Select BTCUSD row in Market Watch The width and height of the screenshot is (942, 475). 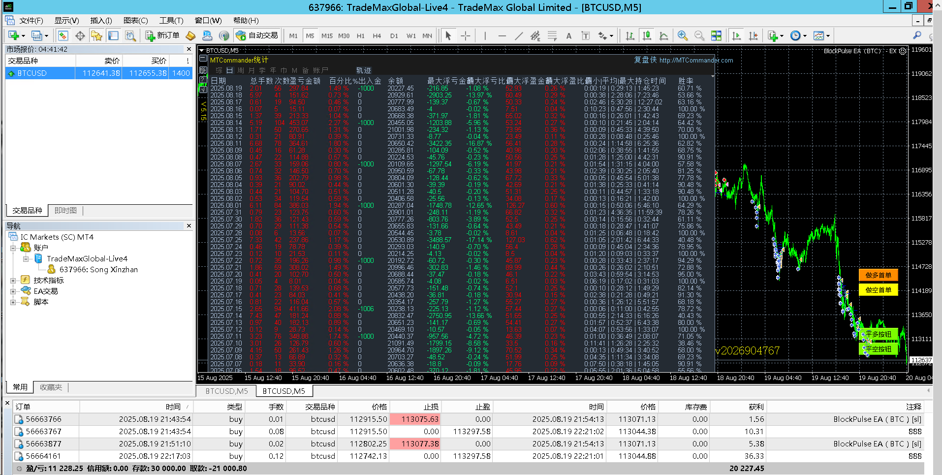[99, 73]
